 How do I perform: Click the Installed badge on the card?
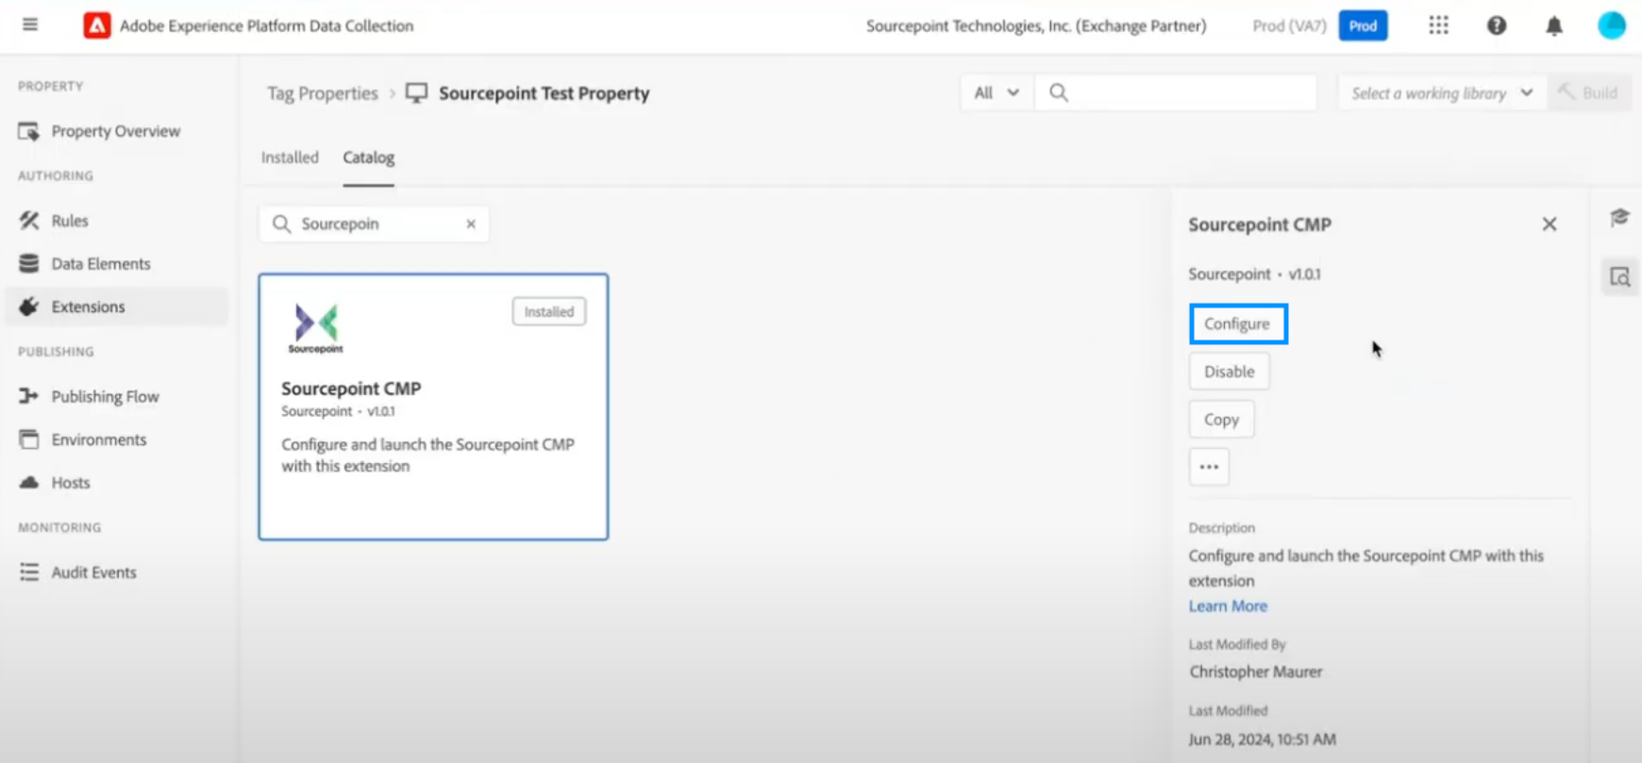coord(549,311)
